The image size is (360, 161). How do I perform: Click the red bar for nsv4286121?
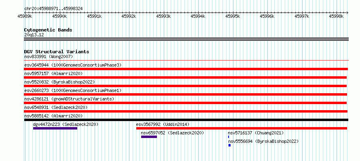[185, 103]
